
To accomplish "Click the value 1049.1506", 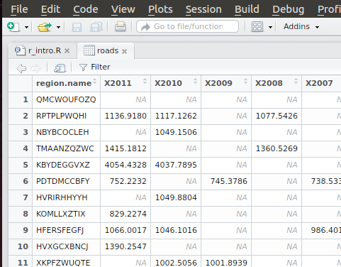I will click(x=176, y=132).
